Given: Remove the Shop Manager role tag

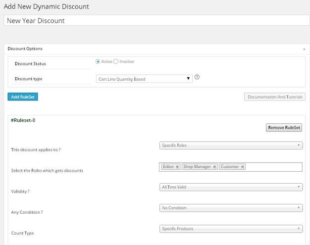Looking at the screenshot, I should point(214,167).
